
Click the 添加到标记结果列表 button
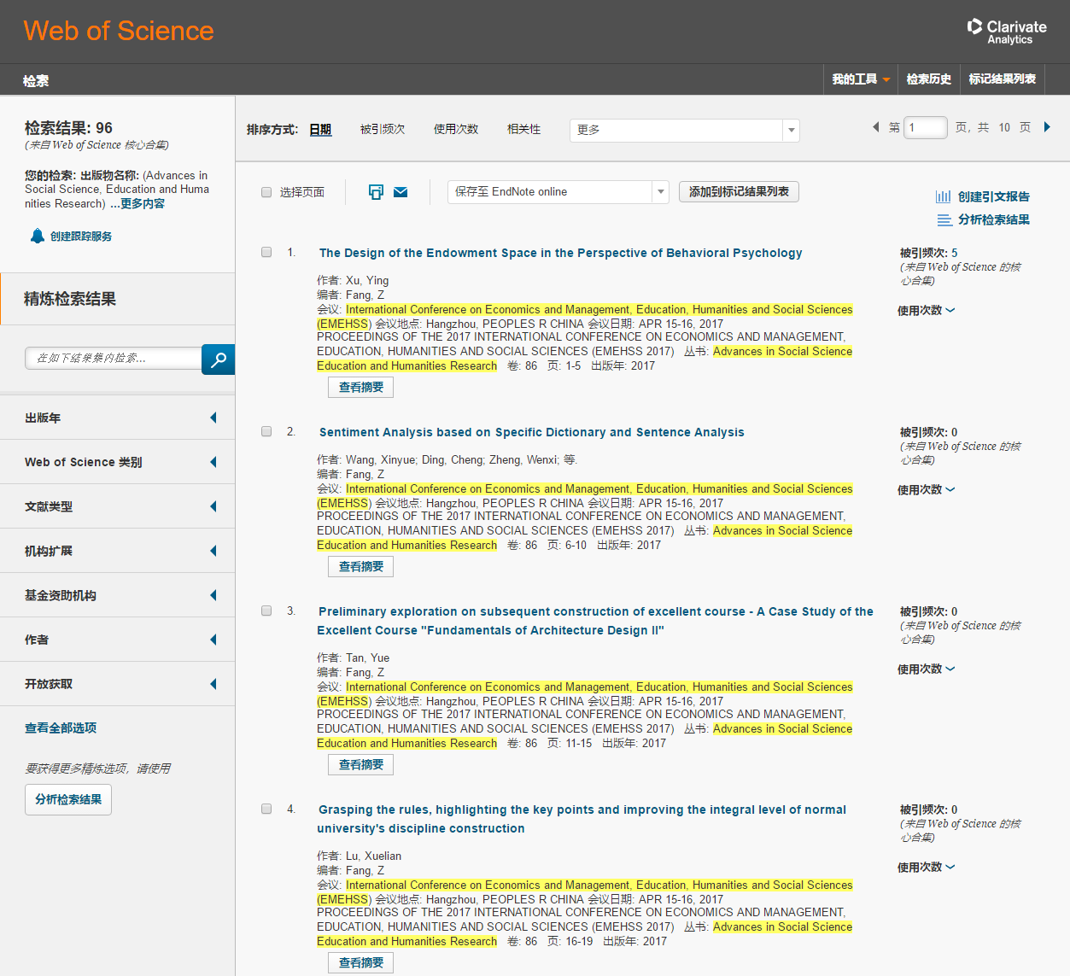tap(739, 192)
